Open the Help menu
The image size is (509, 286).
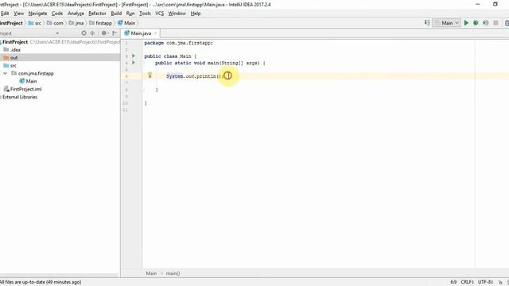[x=196, y=14]
